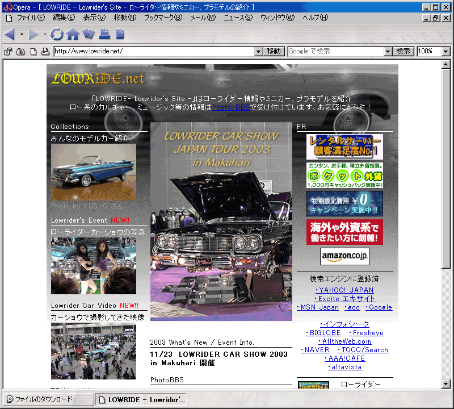This screenshot has height=409, width=454.
Task: Click the 移動 Go button
Action: point(274,51)
